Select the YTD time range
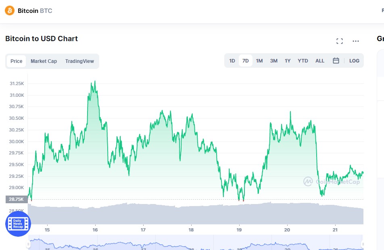 coord(303,61)
